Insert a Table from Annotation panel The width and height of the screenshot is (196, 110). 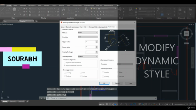(x=78, y=15)
